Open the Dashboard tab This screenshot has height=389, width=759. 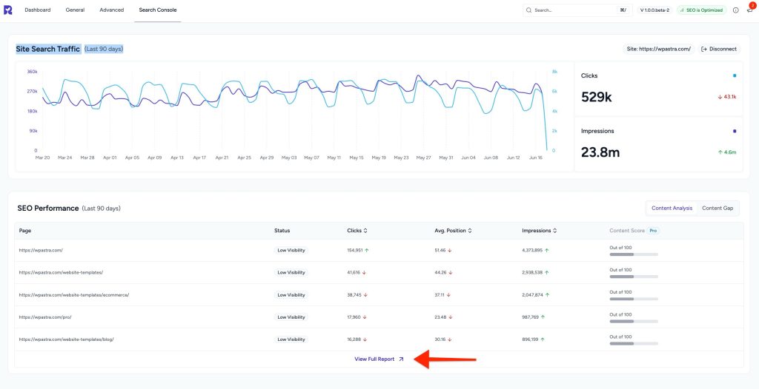point(37,10)
